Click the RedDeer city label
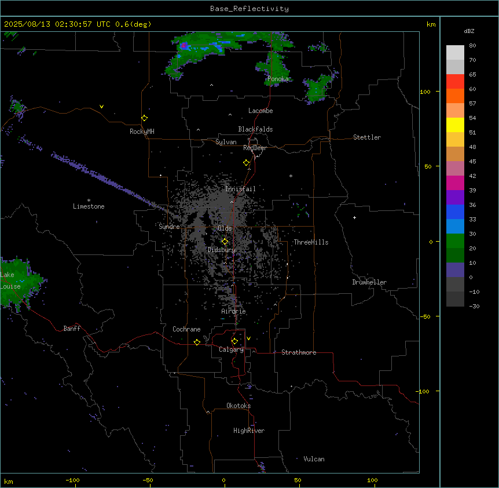The image size is (499, 488). (255, 148)
